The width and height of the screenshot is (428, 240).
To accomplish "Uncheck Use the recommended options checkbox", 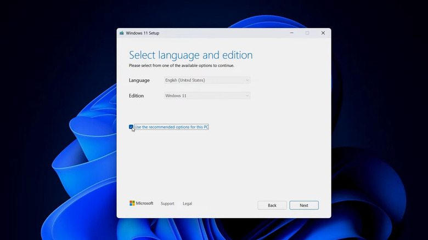I will [x=131, y=127].
